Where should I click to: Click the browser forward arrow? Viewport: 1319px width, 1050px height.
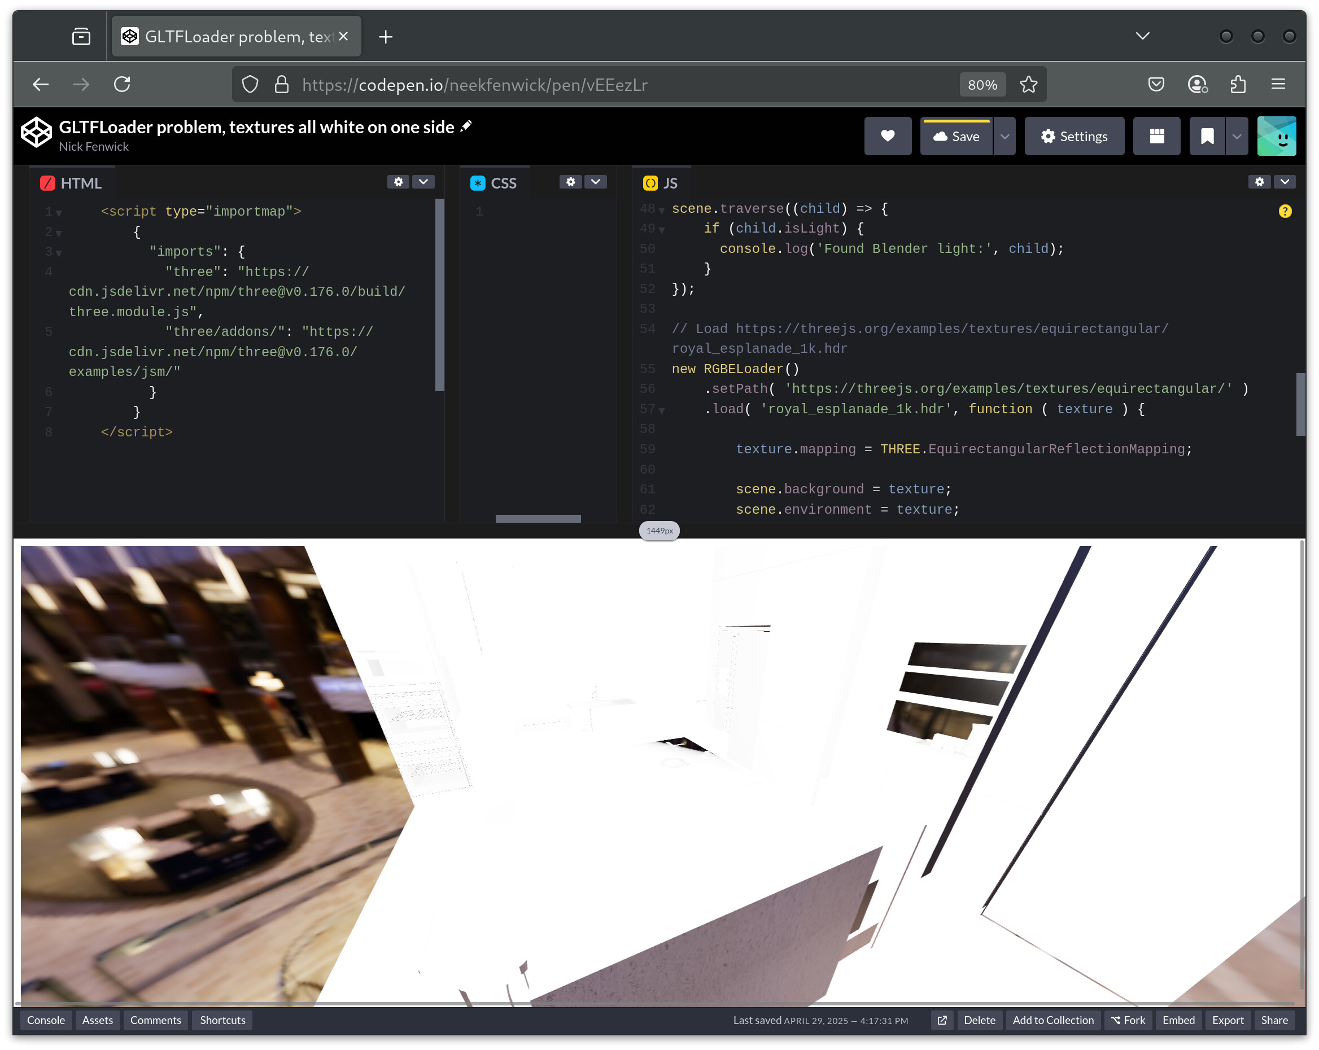tap(81, 84)
